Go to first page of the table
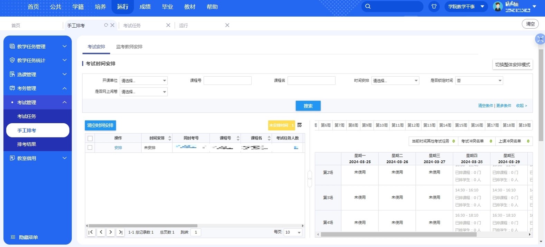This screenshot has height=247, width=545. pos(91,232)
